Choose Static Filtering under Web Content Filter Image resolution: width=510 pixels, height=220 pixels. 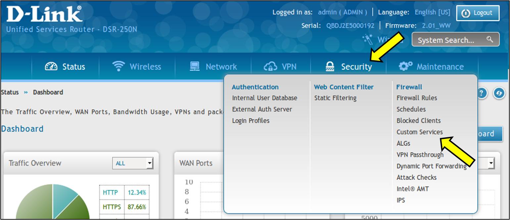pos(335,98)
